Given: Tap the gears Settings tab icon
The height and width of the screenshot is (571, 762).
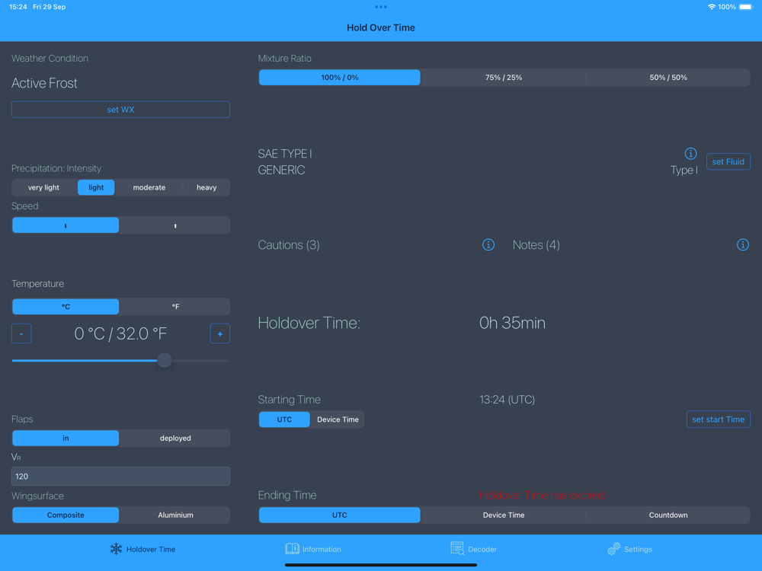Looking at the screenshot, I should point(613,549).
